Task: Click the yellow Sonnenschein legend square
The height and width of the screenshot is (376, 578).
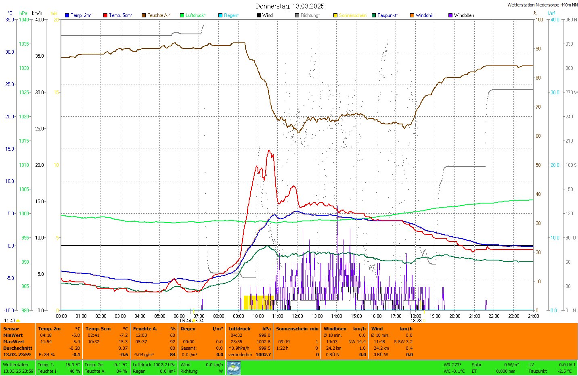Action: click(x=335, y=15)
